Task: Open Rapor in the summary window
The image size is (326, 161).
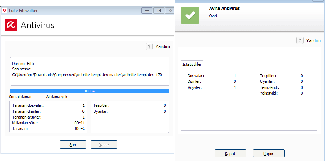Action: [269, 154]
